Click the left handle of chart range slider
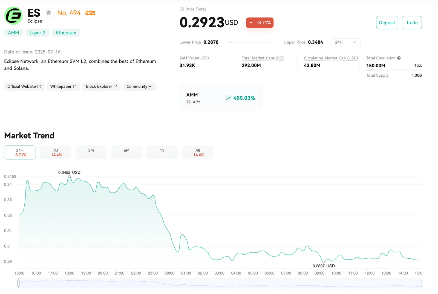 [18, 283]
